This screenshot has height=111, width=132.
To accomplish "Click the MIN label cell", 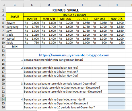I will point(15,47).
